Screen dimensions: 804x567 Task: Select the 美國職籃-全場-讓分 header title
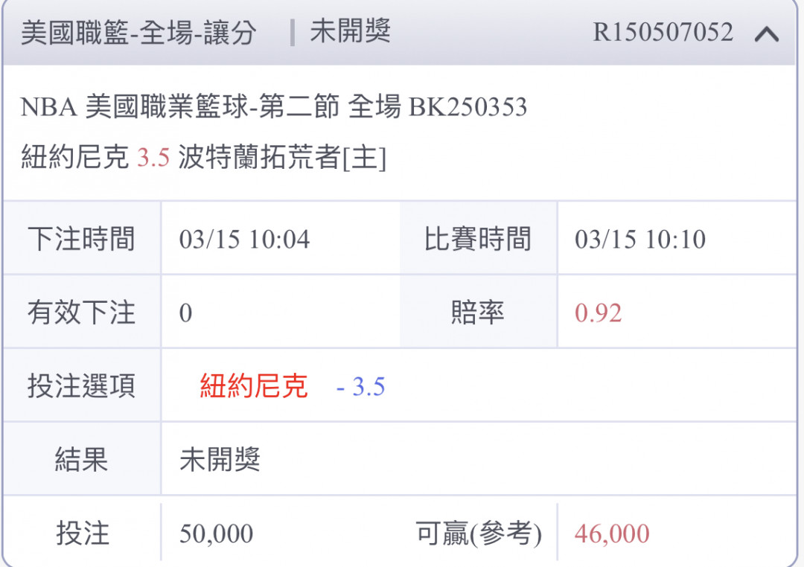138,33
